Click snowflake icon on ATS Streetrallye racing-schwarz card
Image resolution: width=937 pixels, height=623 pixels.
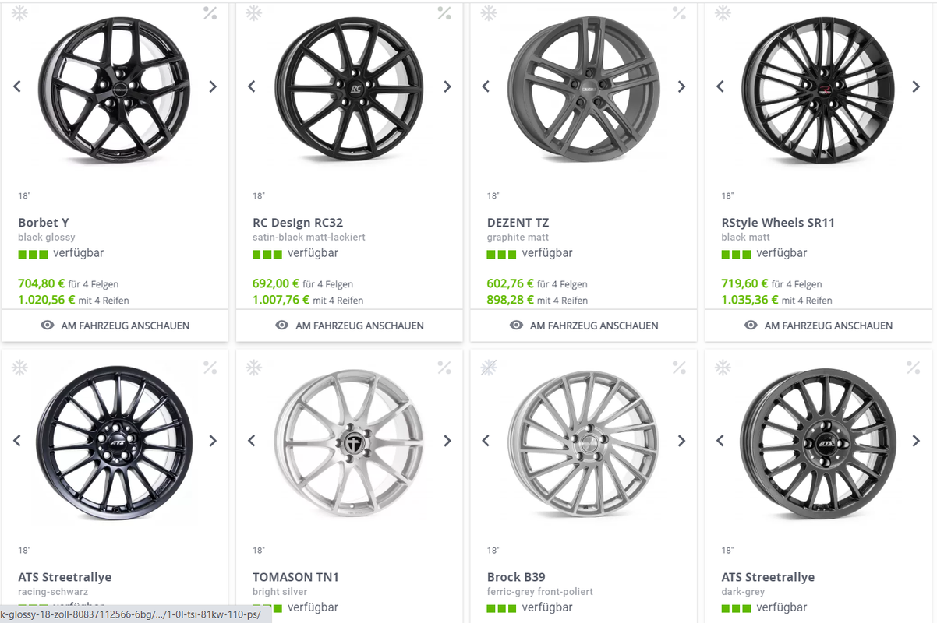click(19, 367)
